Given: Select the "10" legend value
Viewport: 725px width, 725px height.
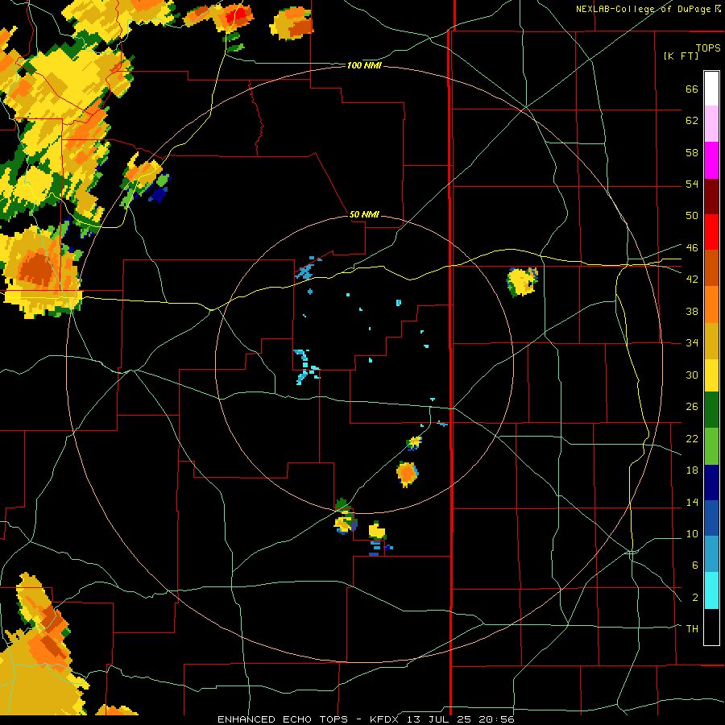Looking at the screenshot, I should (x=692, y=534).
